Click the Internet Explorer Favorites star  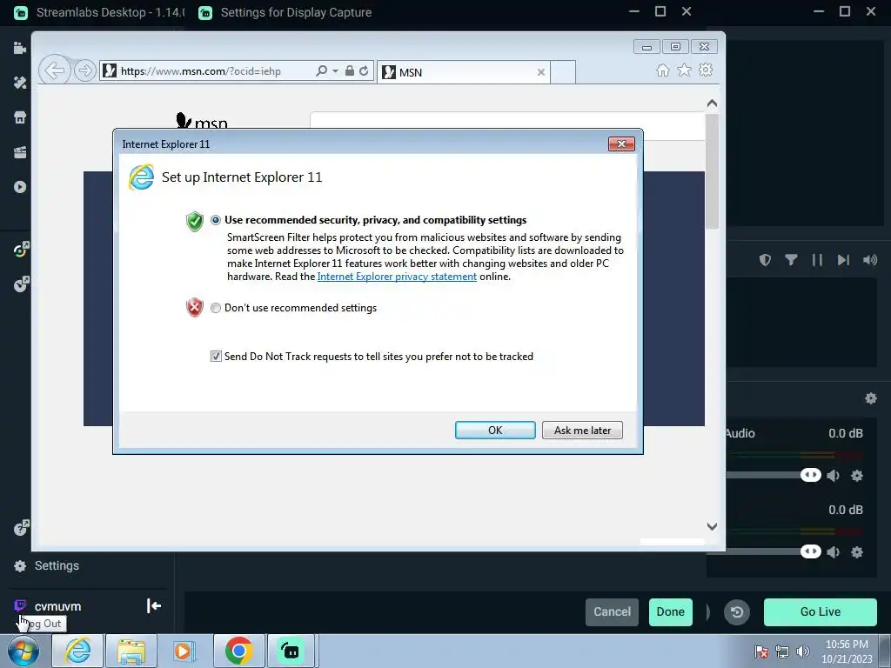684,70
